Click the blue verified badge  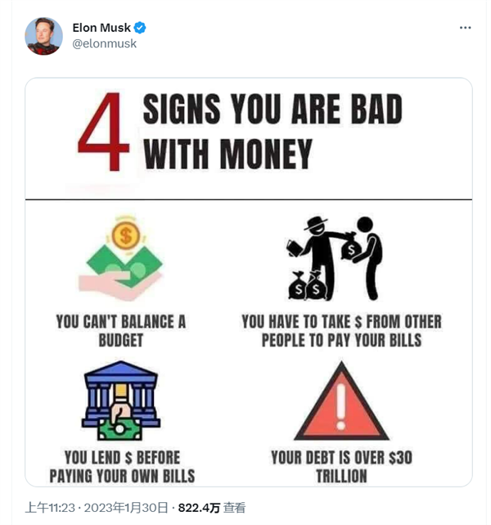click(x=140, y=28)
